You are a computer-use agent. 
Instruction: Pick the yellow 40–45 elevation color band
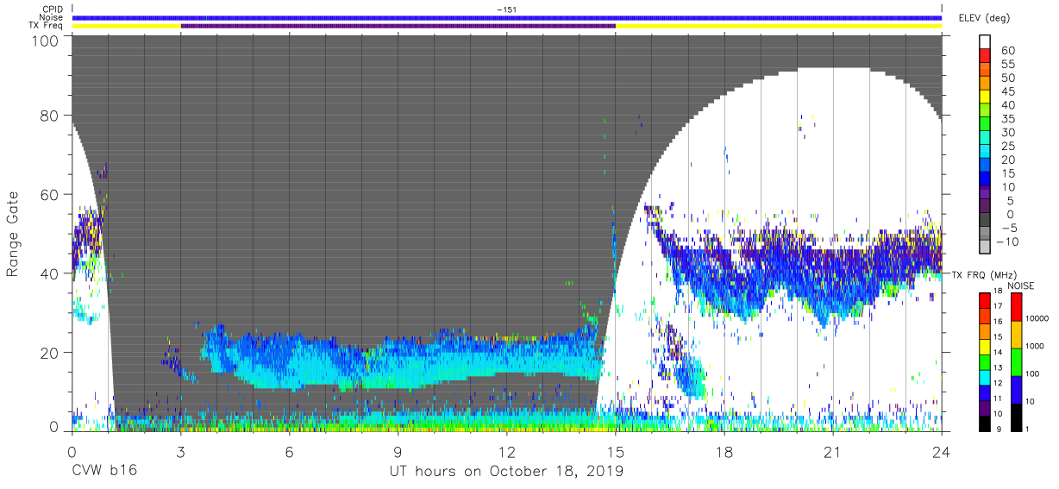[987, 97]
